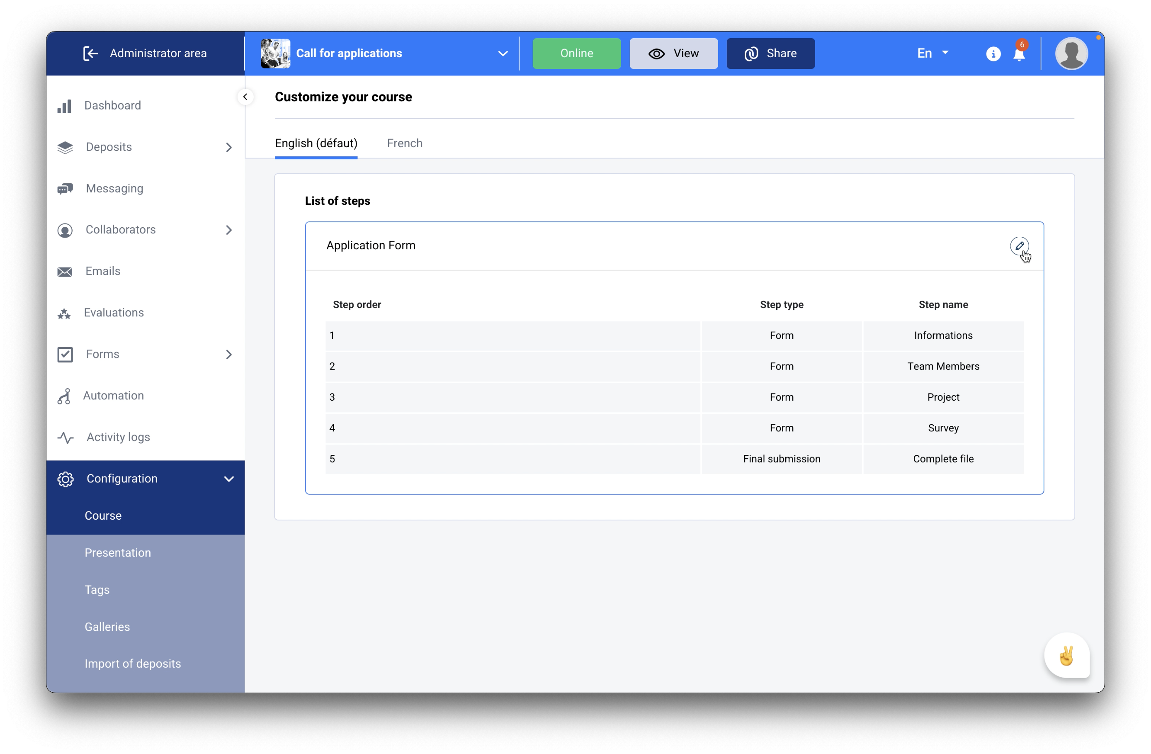Viewport: 1151px width, 754px height.
Task: Click the Messaging chat bubbles icon
Action: pyautogui.click(x=65, y=189)
